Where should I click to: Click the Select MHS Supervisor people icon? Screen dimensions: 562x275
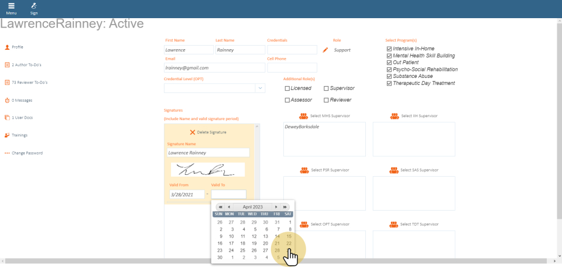304,116
